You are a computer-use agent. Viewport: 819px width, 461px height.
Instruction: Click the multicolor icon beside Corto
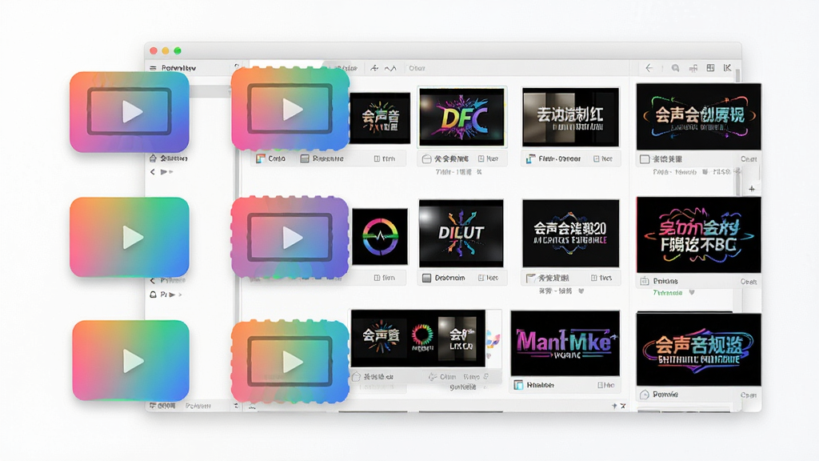(x=260, y=158)
